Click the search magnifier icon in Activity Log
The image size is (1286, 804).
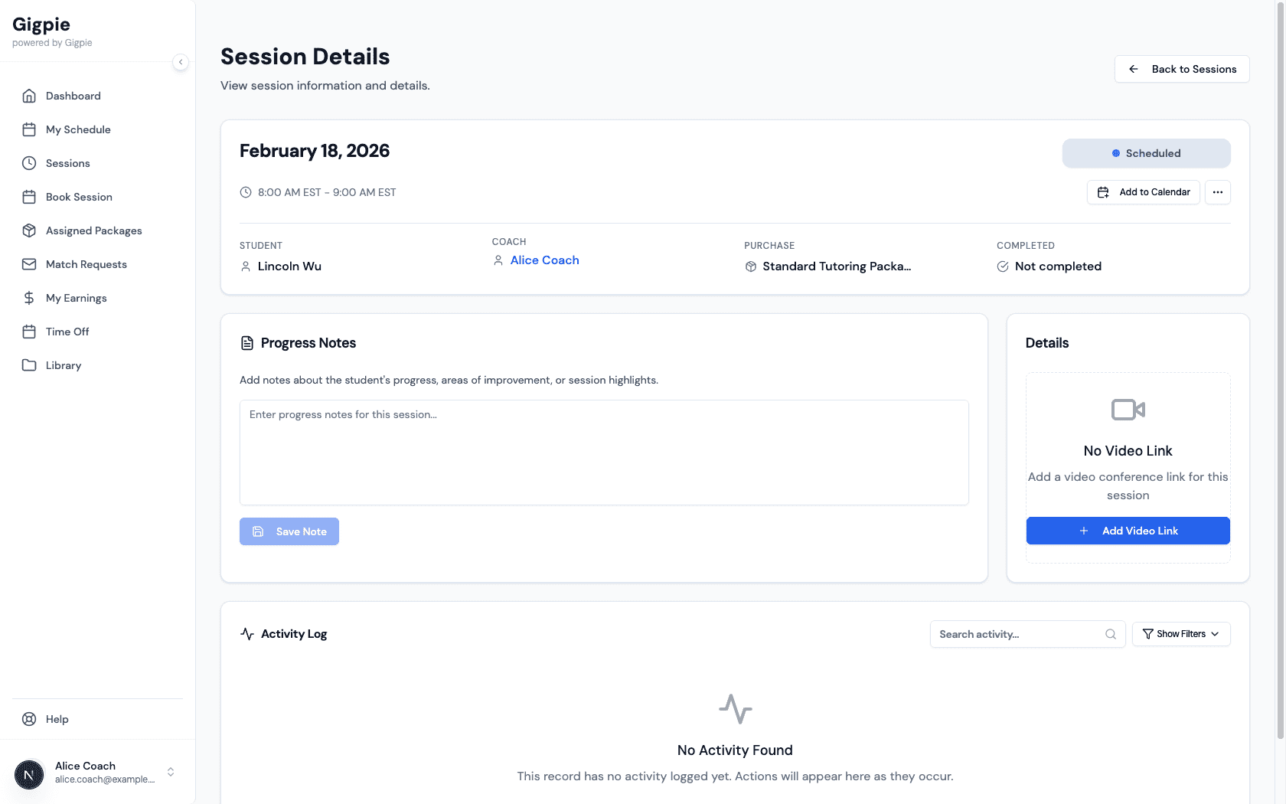click(x=1110, y=634)
